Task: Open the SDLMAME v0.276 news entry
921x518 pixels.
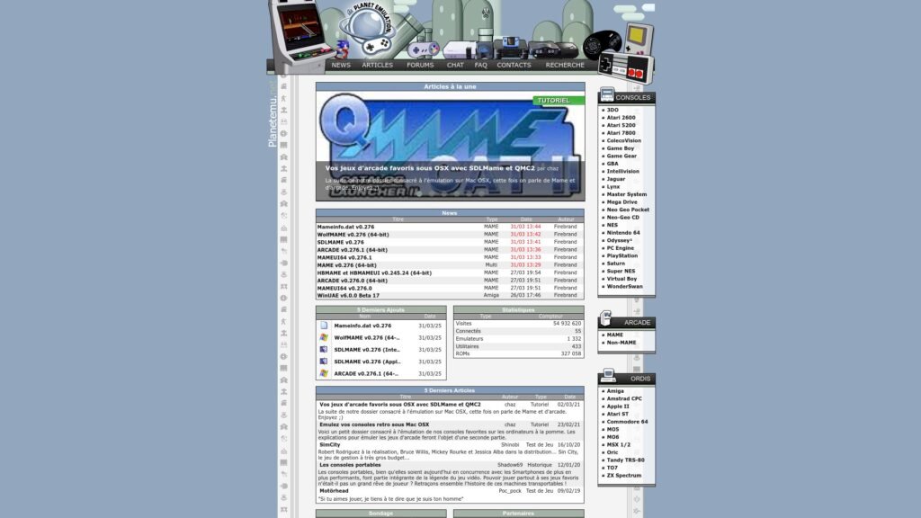Action: (341, 242)
